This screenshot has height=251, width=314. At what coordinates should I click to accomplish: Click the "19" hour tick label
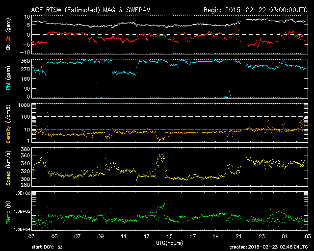click(x=216, y=236)
